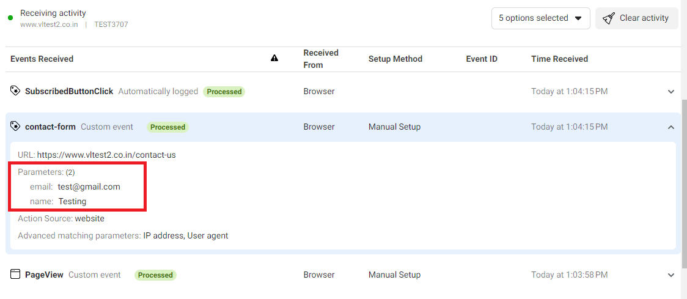Click the broom icon in Clear activity
The width and height of the screenshot is (687, 299).
click(608, 18)
